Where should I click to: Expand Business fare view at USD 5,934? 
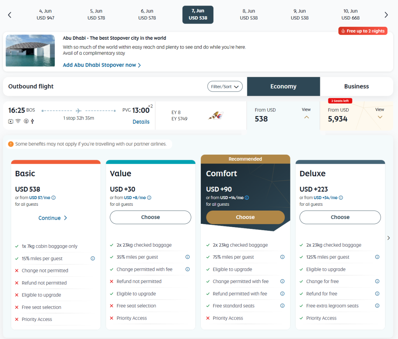(380, 117)
